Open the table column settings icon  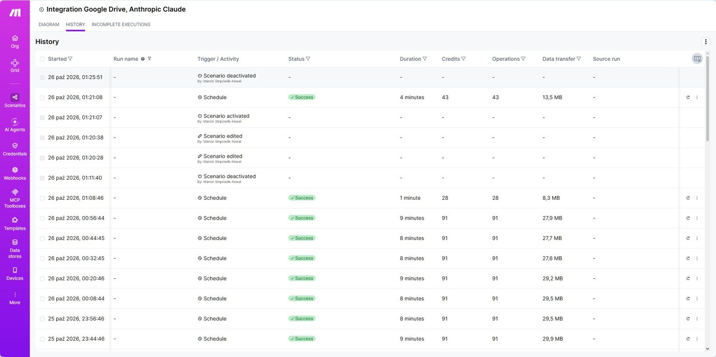coord(697,59)
